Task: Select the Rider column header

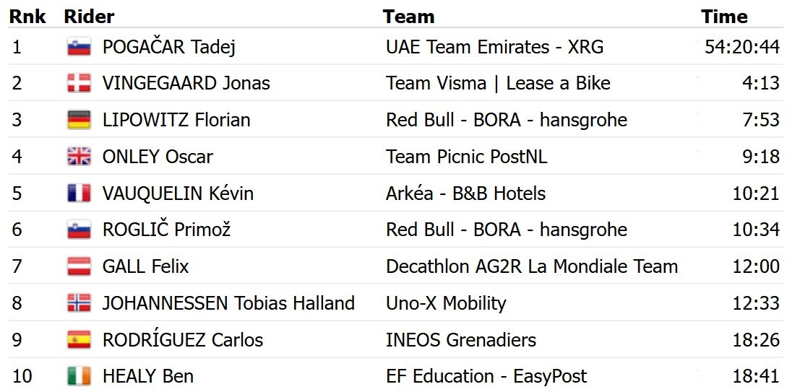Action: point(89,17)
